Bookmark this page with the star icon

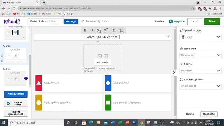[193, 8]
